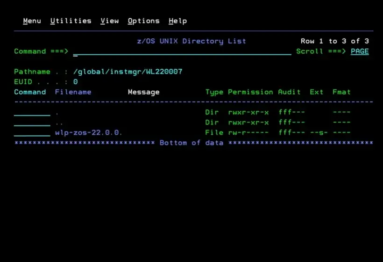This screenshot has width=383, height=262.
Task: Click 'Row 1 to 3 of 3' indicator
Action: pyautogui.click(x=334, y=41)
